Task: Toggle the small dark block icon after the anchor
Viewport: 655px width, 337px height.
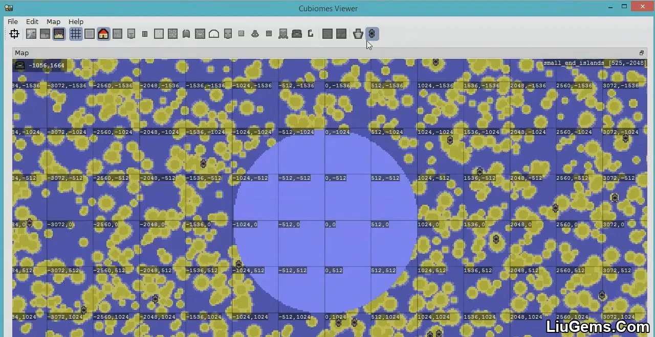Action: click(269, 34)
